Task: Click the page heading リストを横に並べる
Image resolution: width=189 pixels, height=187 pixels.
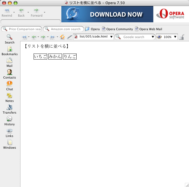Action: [47, 46]
